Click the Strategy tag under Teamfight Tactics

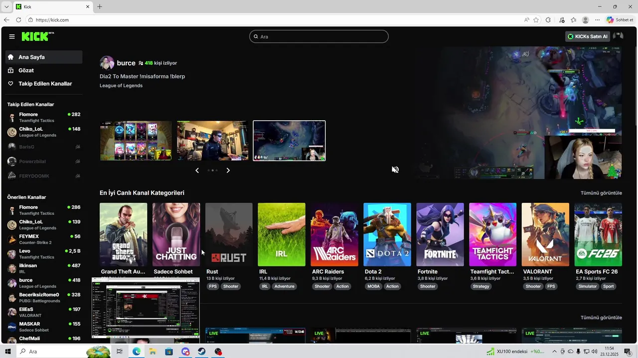pyautogui.click(x=481, y=286)
